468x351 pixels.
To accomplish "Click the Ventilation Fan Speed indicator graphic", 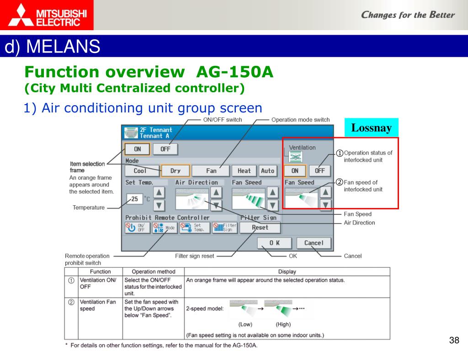I will point(302,199).
